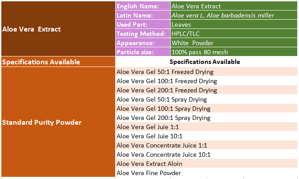Click the 'Standard Purity Powder' cell
299x179 pixels.
(58, 122)
